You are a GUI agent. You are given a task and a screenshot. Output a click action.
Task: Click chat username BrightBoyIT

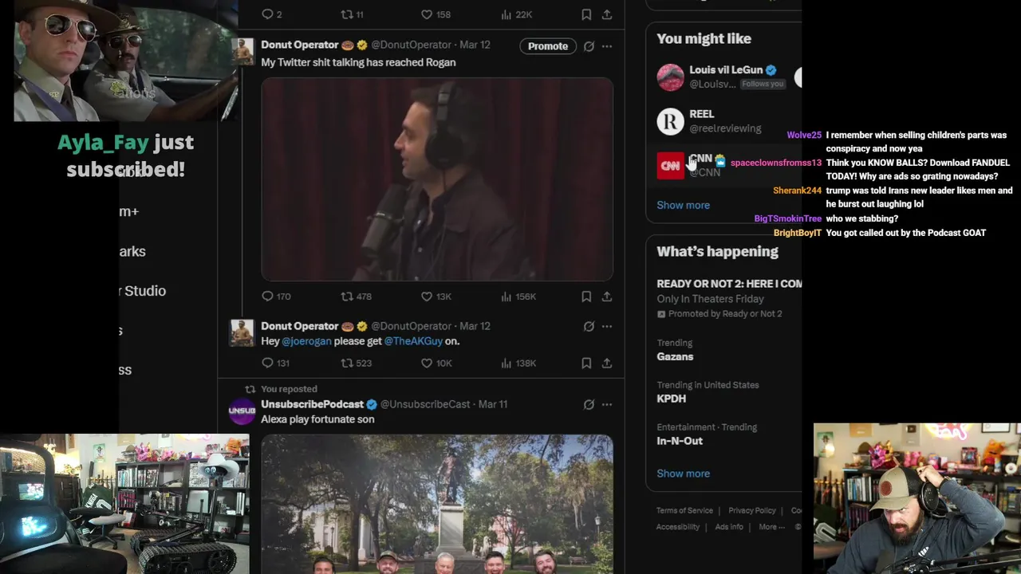(x=798, y=233)
